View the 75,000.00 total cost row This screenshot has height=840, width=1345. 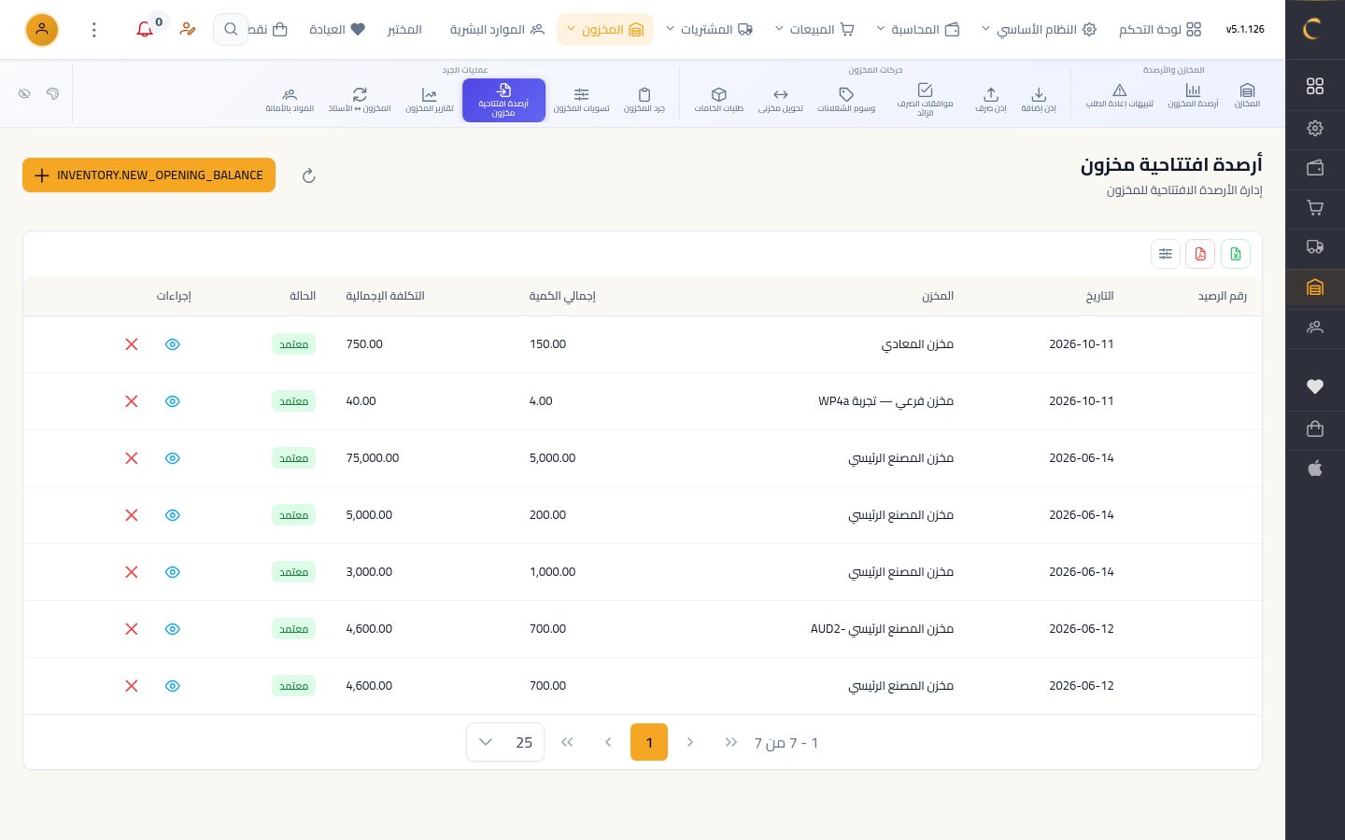pyautogui.click(x=173, y=458)
